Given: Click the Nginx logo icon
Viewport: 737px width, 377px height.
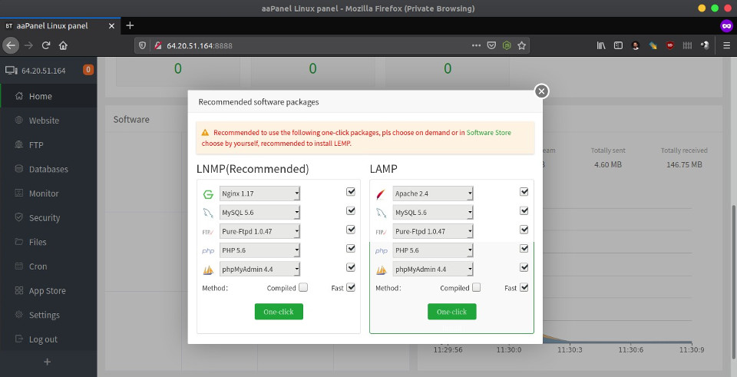Looking at the screenshot, I should click(x=208, y=194).
